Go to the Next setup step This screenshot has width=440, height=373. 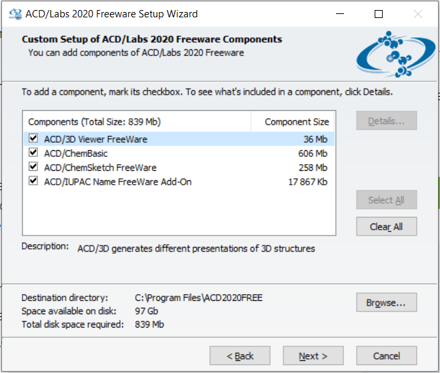tap(313, 356)
